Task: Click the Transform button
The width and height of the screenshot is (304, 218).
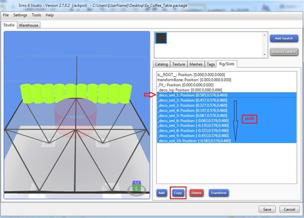Action: pyautogui.click(x=218, y=193)
